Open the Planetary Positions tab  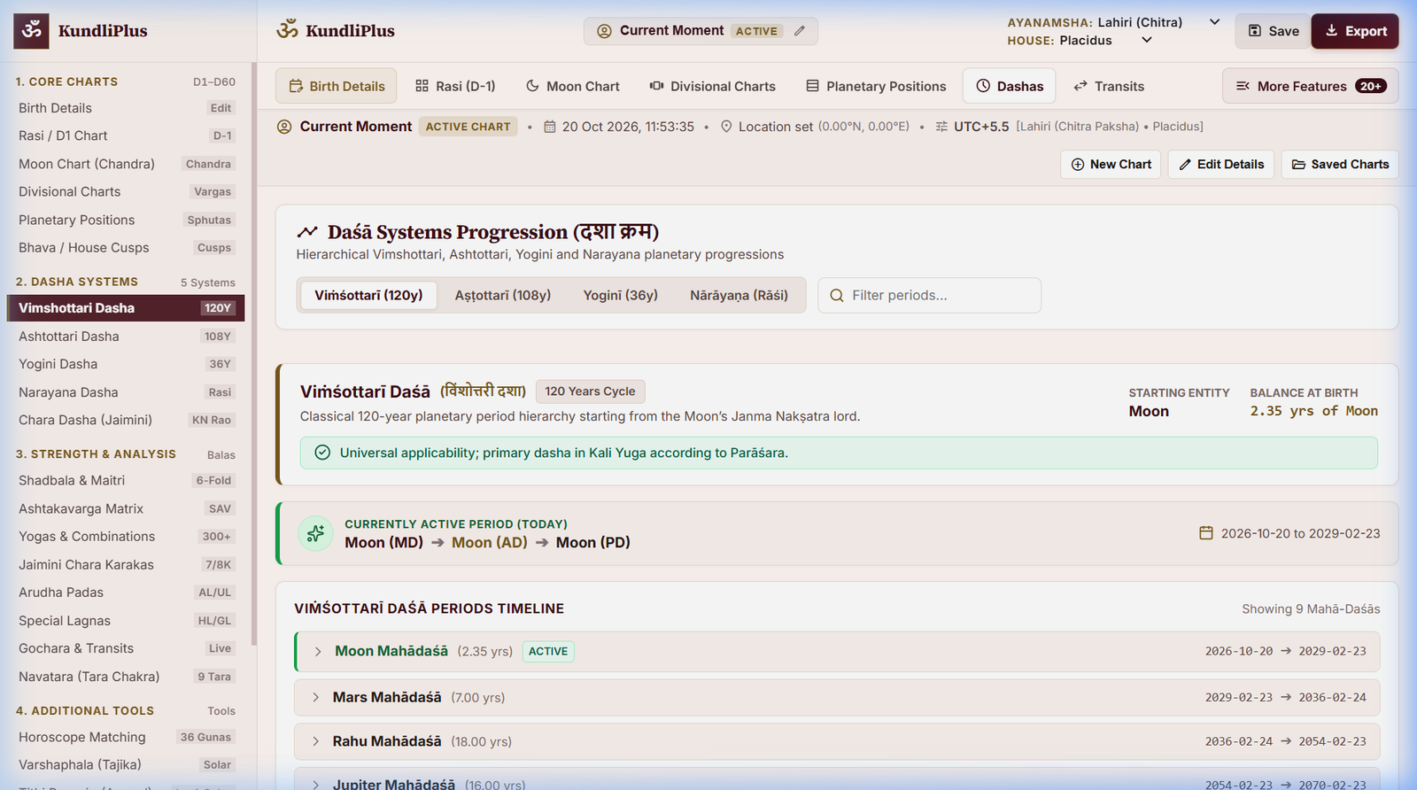(876, 86)
